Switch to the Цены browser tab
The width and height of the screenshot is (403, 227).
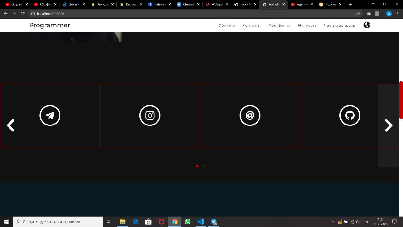[74, 4]
